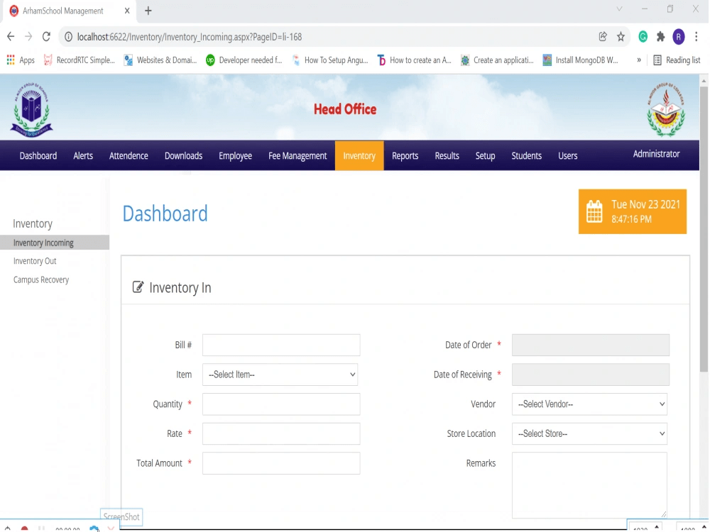The width and height of the screenshot is (710, 532).
Task: Open the Select Store dropdown
Action: 589,433
